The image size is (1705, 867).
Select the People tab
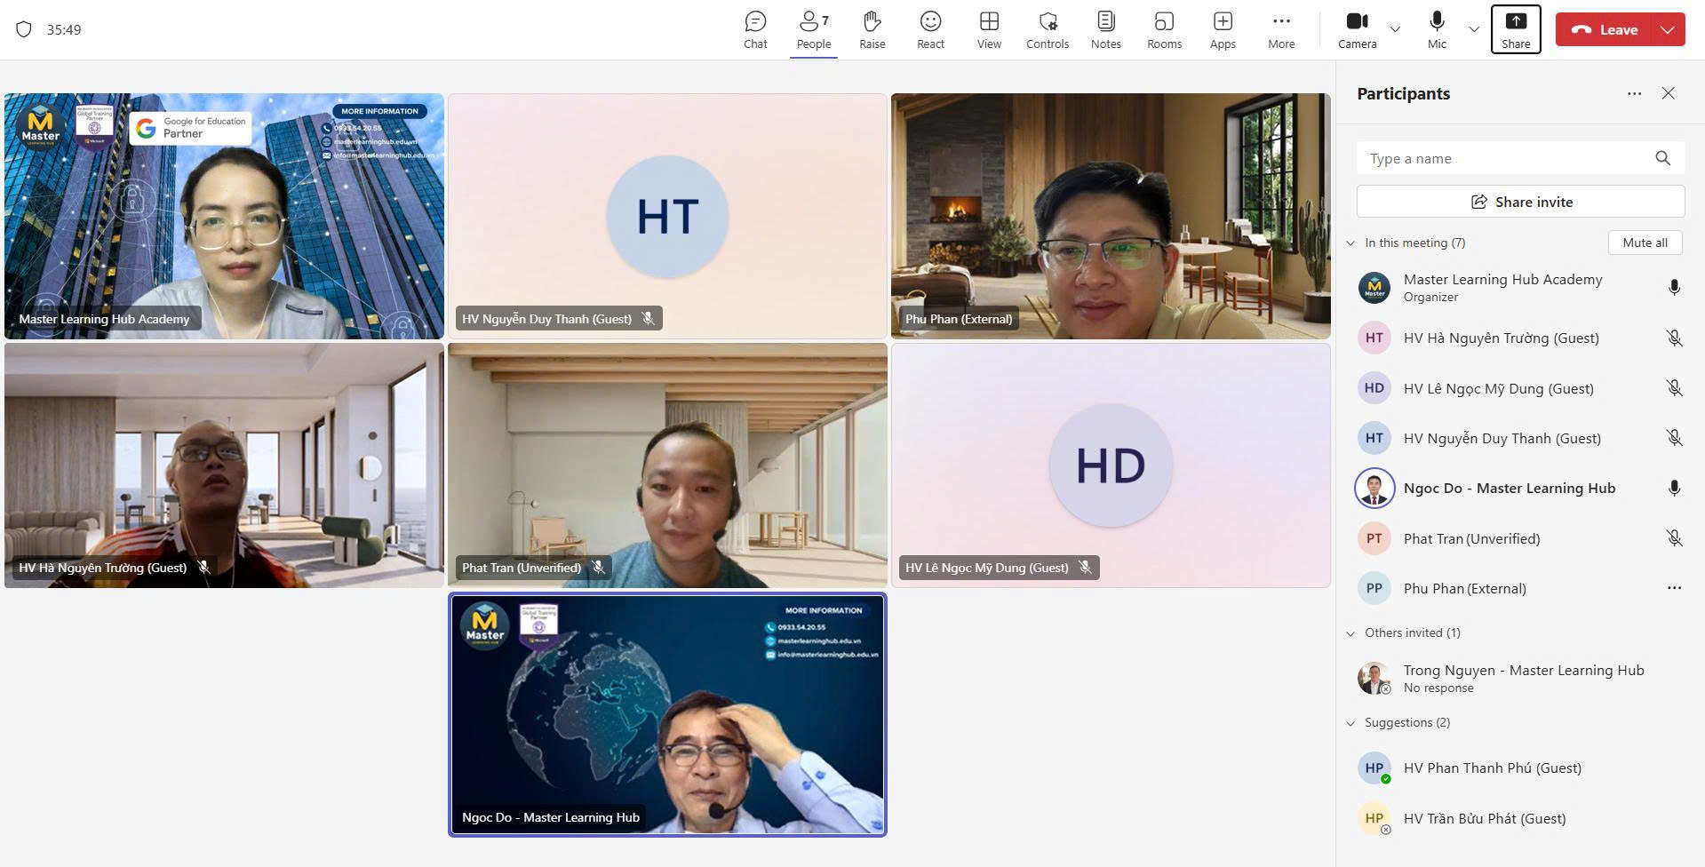click(813, 29)
